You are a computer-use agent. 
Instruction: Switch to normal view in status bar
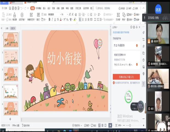(x=100, y=125)
